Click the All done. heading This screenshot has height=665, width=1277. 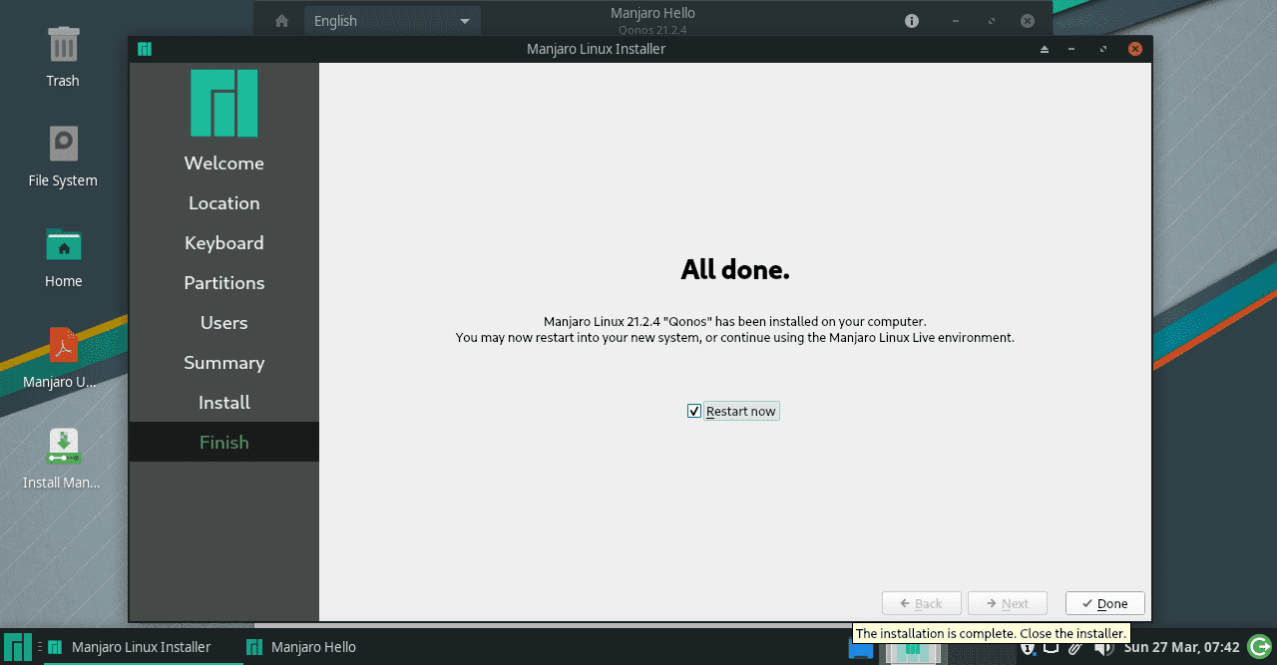(735, 269)
